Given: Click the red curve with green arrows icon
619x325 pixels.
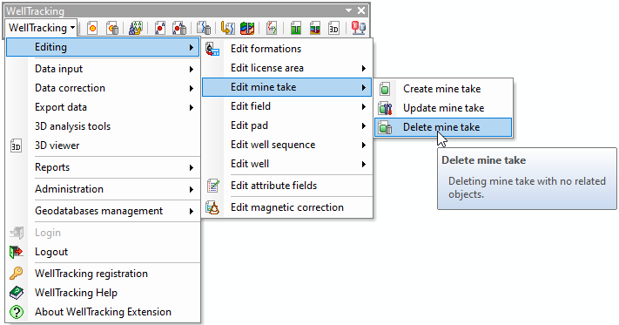Looking at the screenshot, I should point(272,28).
